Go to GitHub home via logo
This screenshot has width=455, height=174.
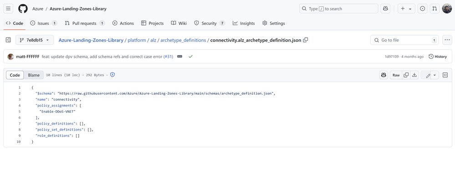coord(23,9)
